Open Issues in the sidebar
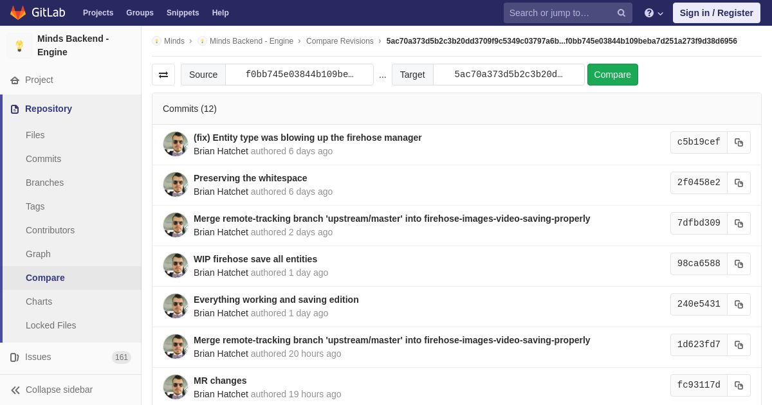Screen dimensions: 772x405 point(38,357)
